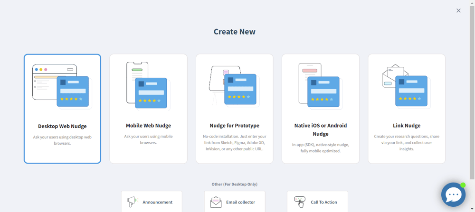This screenshot has width=475, height=212.
Task: Click the Mobile Web Nudge title
Action: [x=148, y=126]
